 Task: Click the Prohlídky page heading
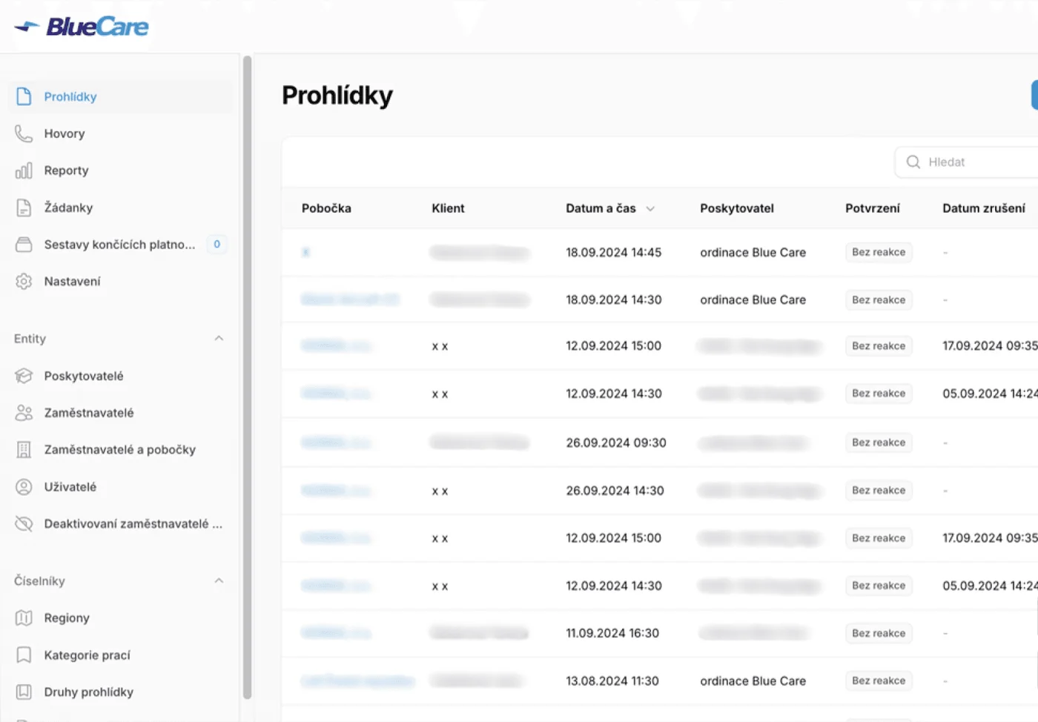(337, 96)
